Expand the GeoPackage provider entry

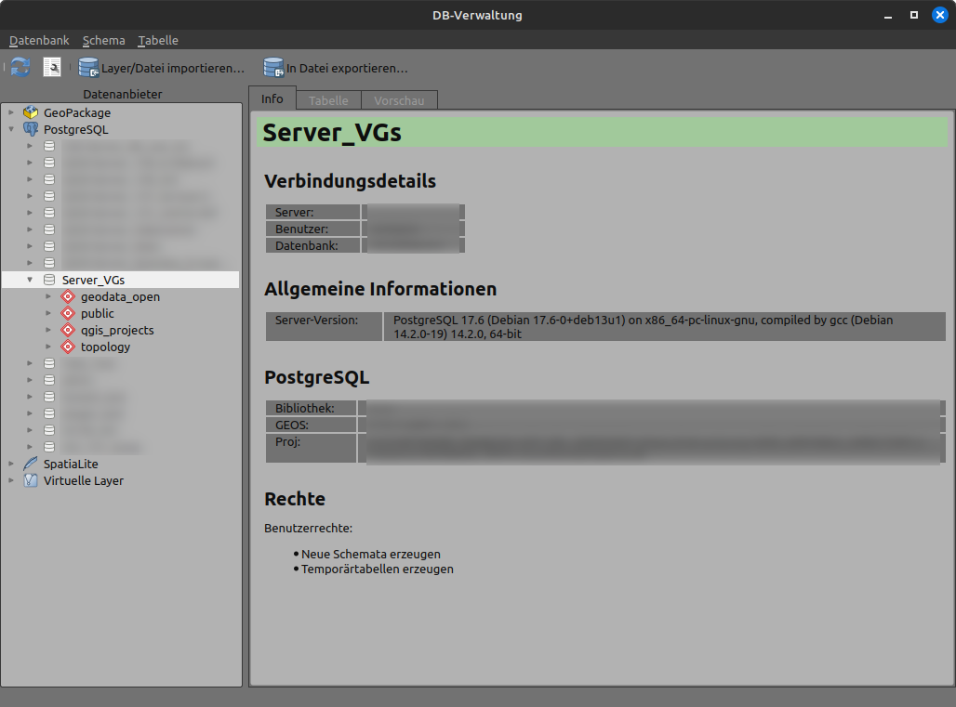[11, 111]
